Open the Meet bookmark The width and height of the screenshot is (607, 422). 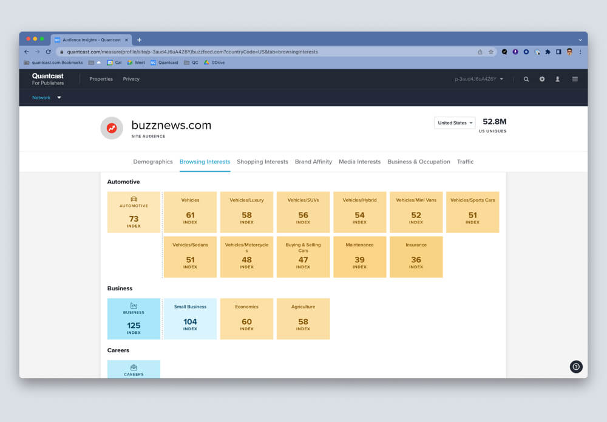point(136,63)
